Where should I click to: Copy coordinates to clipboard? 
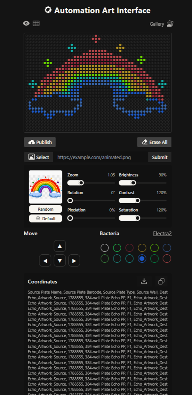[162, 281]
